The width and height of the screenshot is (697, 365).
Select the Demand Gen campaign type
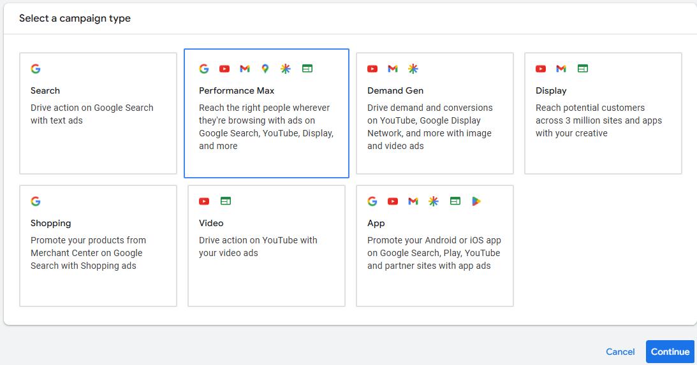pyautogui.click(x=435, y=113)
